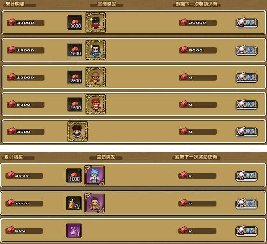Viewport: 267px width, 244px height.
Task: Claim the 30000 purchase tier reward
Action: pos(246,23)
